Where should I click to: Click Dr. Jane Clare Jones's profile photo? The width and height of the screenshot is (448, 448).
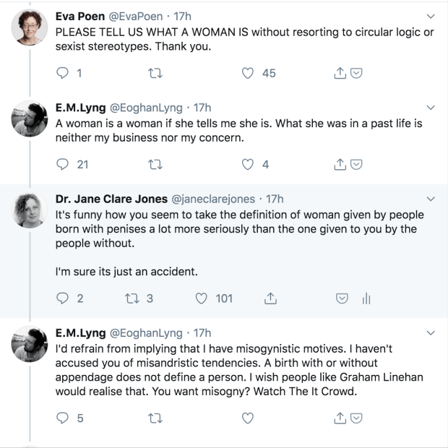[x=30, y=210]
